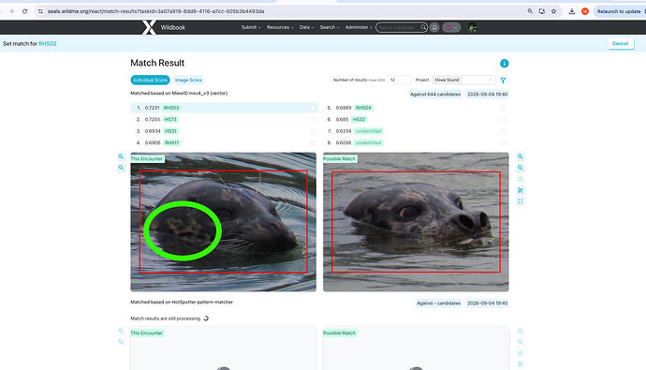Open individual HS32 link
This screenshot has width=646, height=370.
(x=359, y=120)
